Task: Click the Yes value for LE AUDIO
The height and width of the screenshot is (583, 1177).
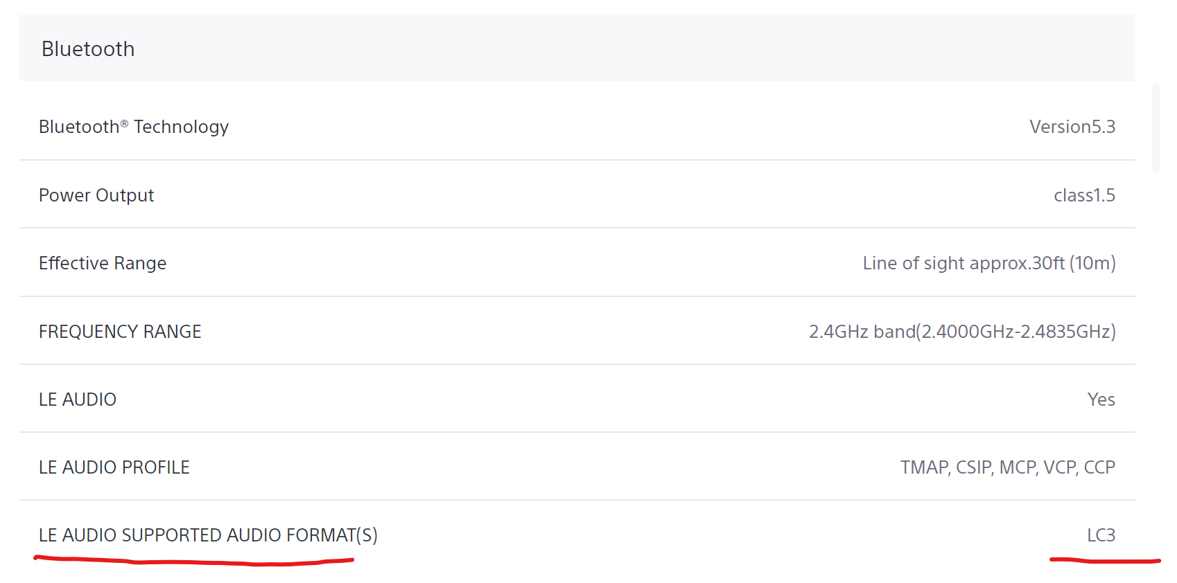Action: click(1101, 400)
